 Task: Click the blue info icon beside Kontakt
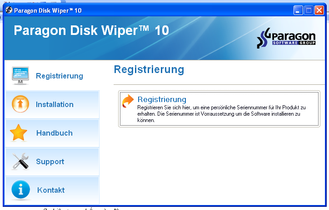coord(20,190)
